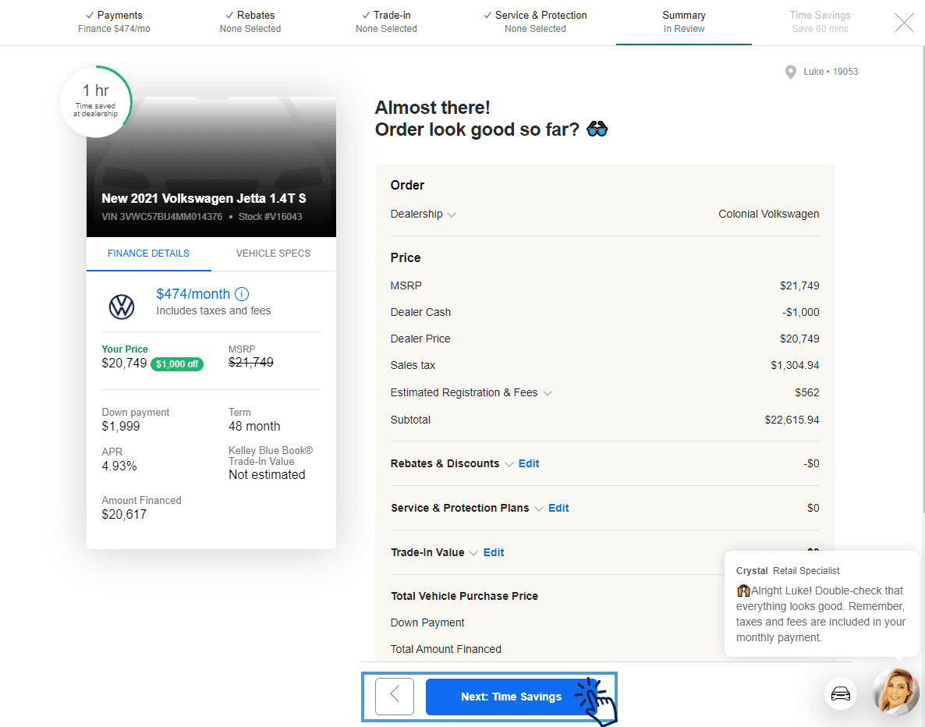925x727 pixels.
Task: Click Crystal's chat message bubble
Action: (821, 604)
